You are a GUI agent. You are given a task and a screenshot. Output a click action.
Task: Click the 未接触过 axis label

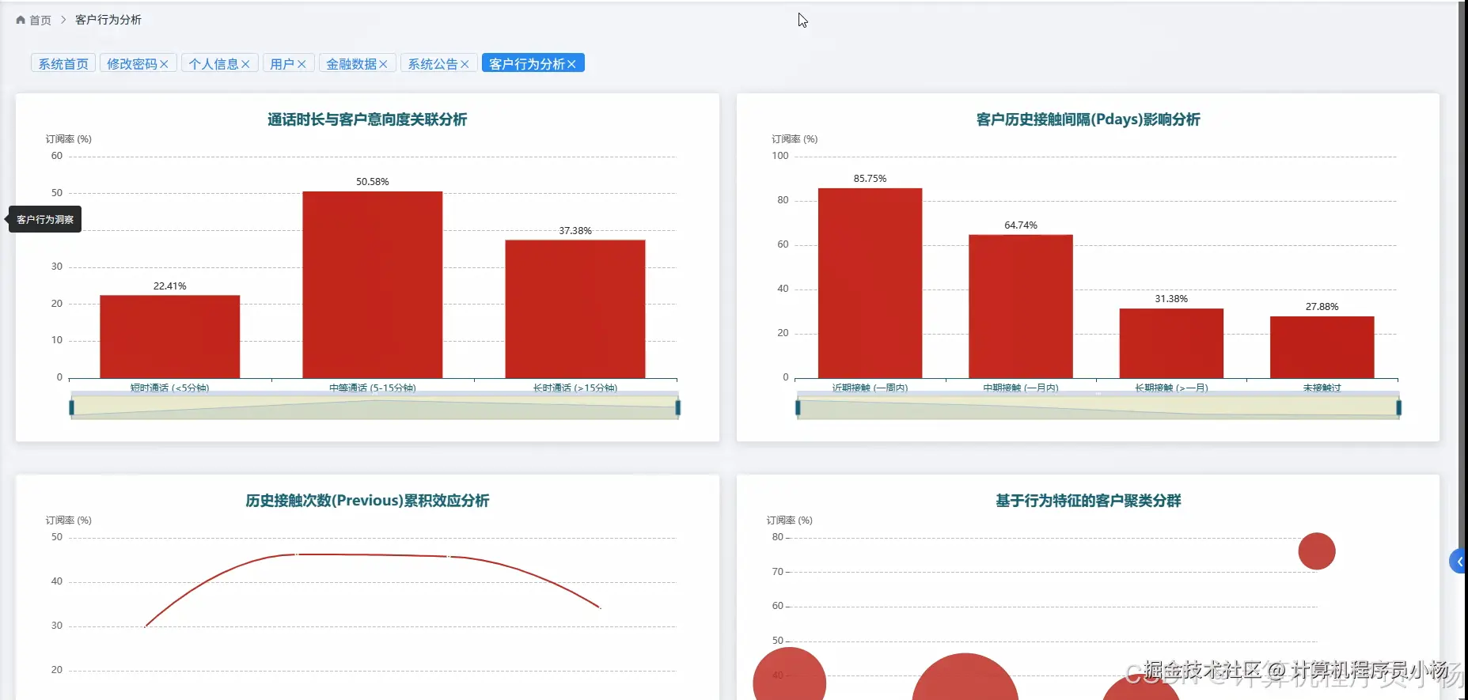[1322, 388]
